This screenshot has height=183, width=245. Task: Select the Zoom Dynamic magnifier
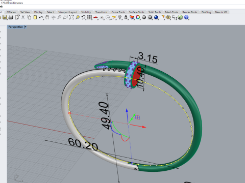click(x=59, y=17)
